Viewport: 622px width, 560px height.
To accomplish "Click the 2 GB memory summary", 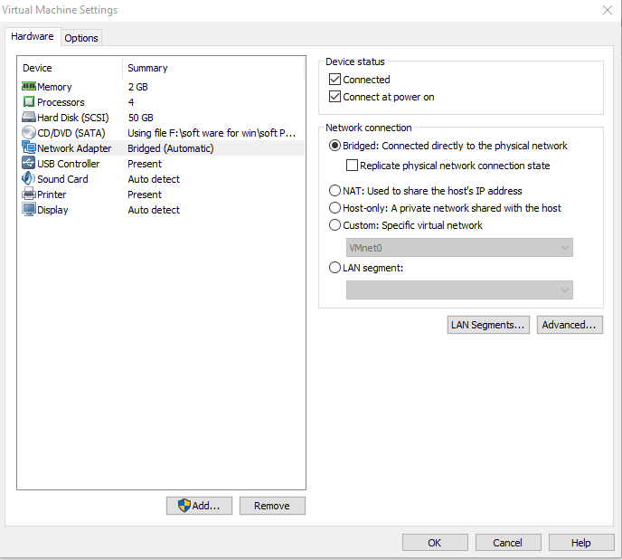I will [x=137, y=87].
